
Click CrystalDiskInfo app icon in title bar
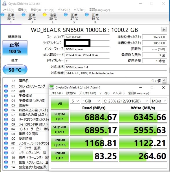click(5, 3)
